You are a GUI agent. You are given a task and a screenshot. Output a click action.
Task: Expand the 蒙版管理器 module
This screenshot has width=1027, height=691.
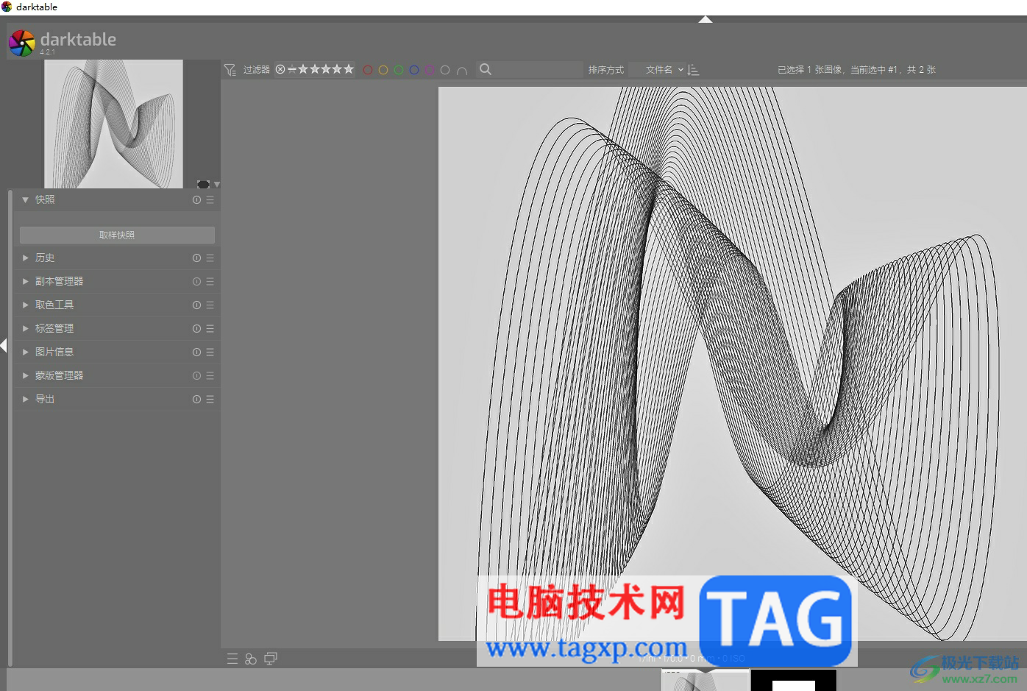[x=25, y=375]
